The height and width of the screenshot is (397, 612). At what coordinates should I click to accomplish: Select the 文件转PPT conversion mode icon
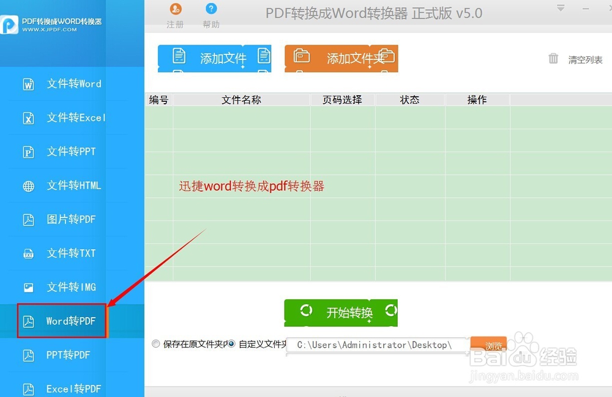tap(29, 151)
